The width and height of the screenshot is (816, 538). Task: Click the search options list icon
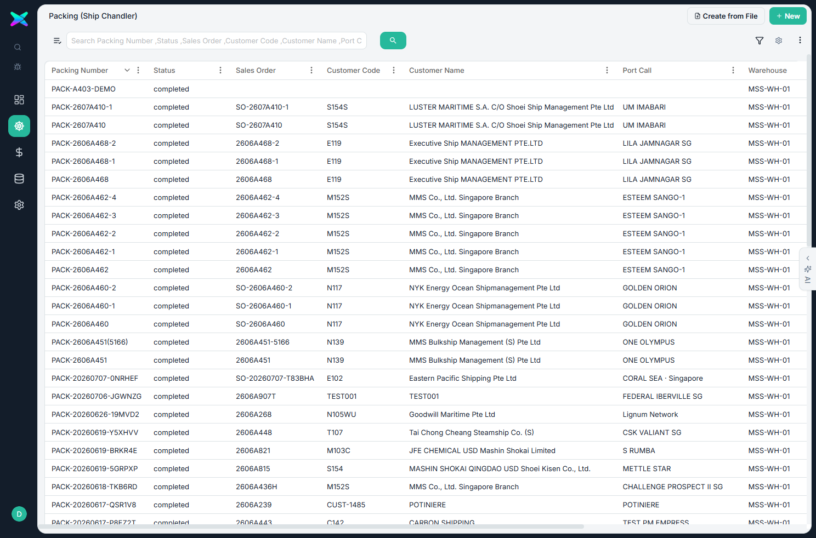57,41
